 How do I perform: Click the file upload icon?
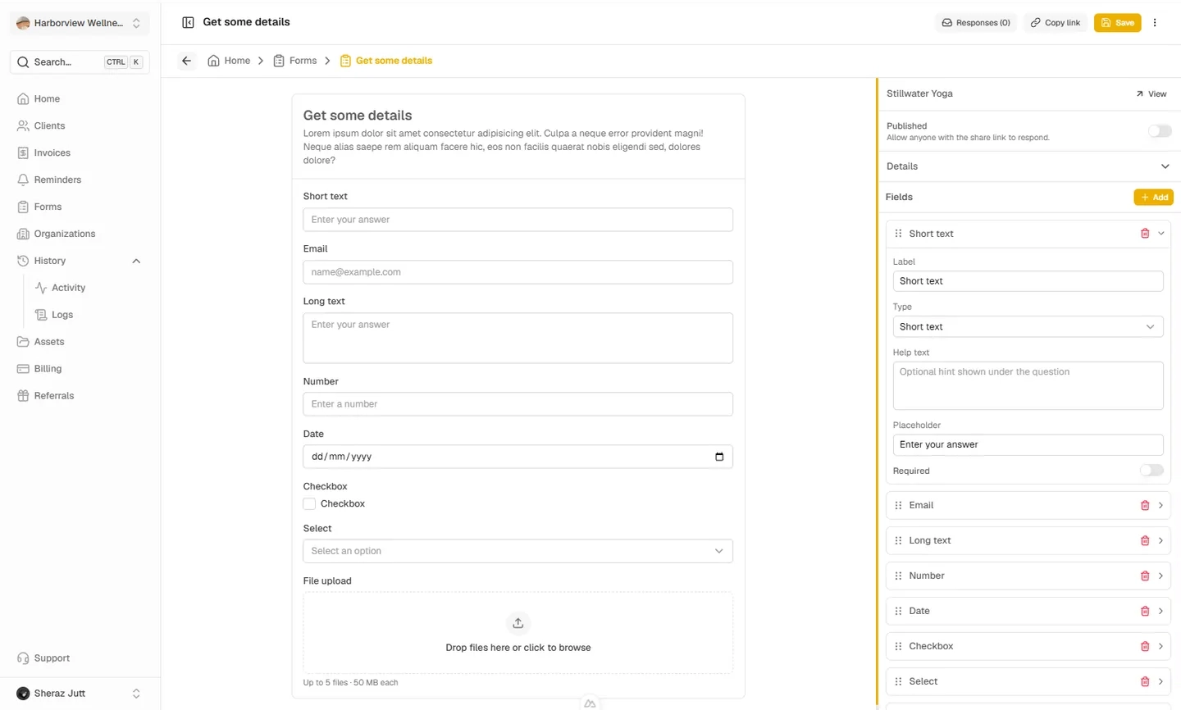518,623
